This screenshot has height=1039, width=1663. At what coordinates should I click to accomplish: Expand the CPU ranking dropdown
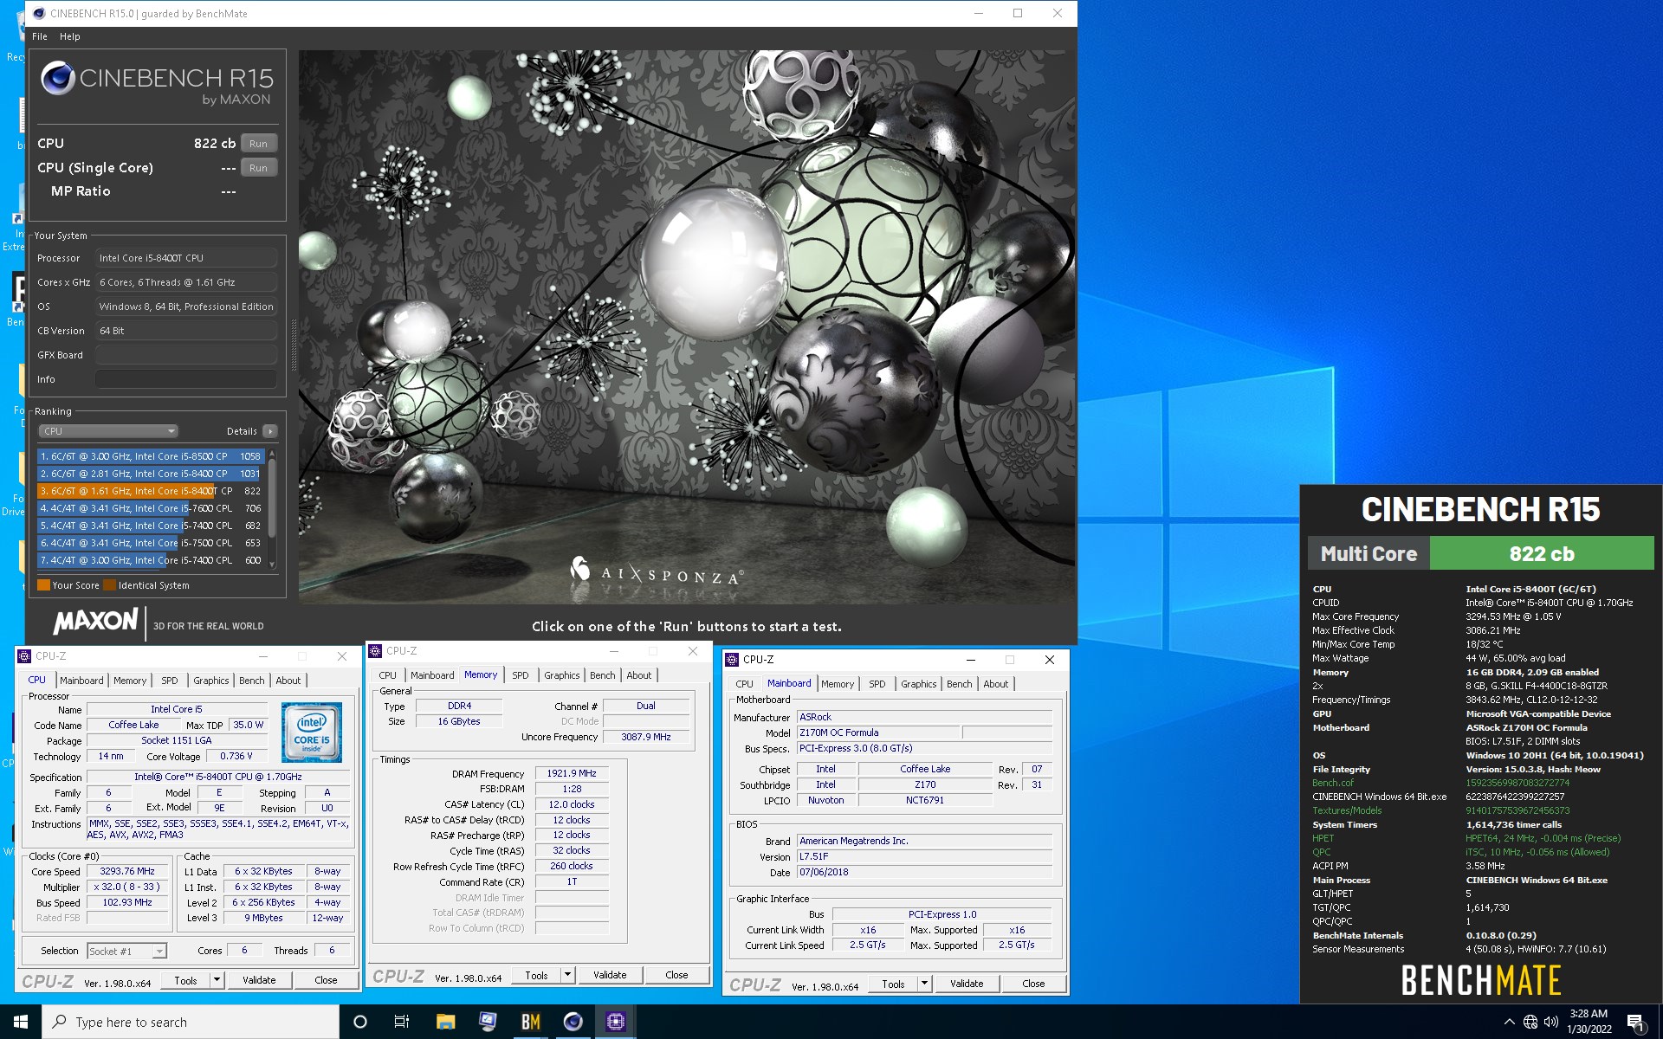point(108,431)
